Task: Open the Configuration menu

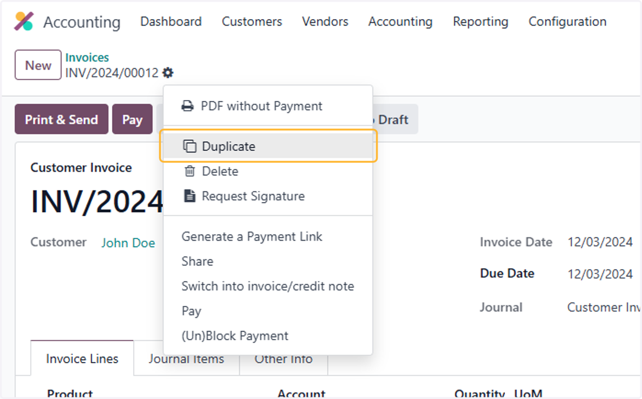Action: tap(568, 21)
